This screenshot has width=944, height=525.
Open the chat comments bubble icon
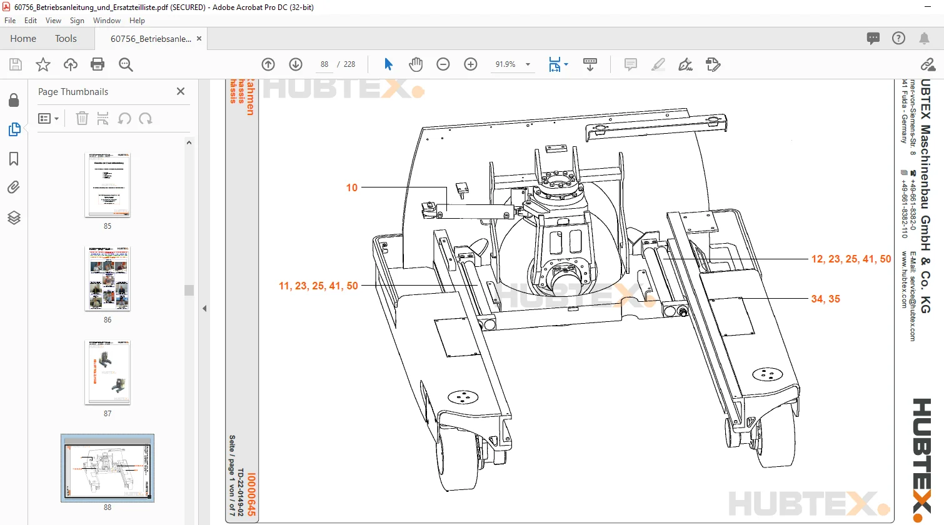[x=873, y=38]
